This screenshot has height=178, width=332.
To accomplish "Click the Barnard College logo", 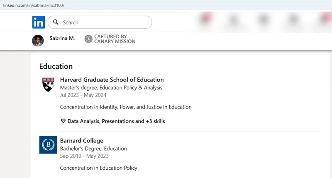I will [48, 144].
